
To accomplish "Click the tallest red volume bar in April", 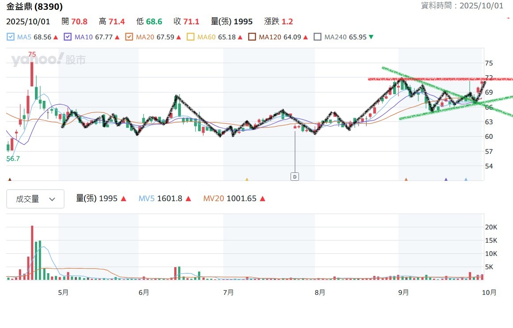I will [x=32, y=252].
